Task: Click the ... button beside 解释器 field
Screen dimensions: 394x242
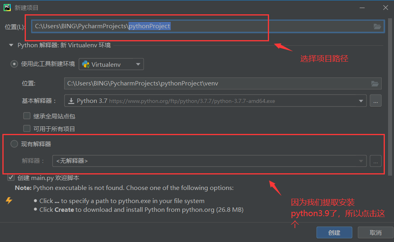Action: point(375,161)
